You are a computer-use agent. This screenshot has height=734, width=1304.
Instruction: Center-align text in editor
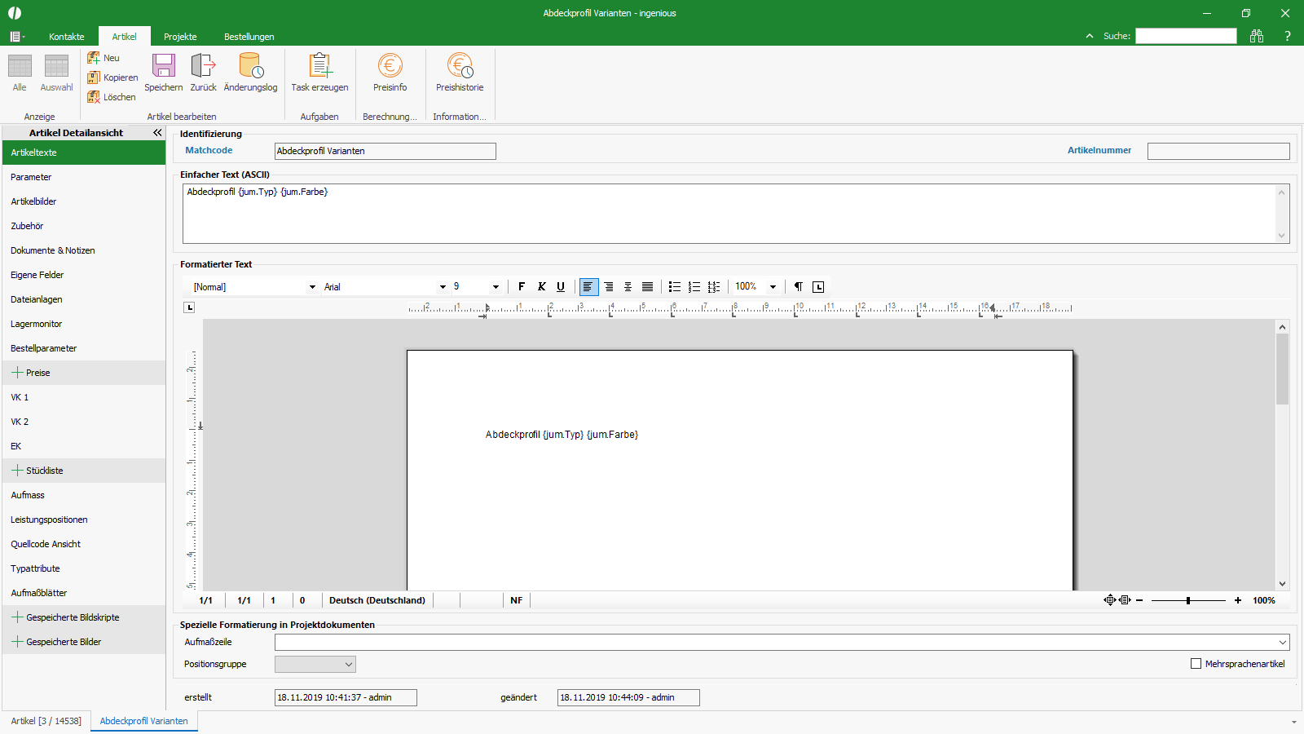coord(628,286)
